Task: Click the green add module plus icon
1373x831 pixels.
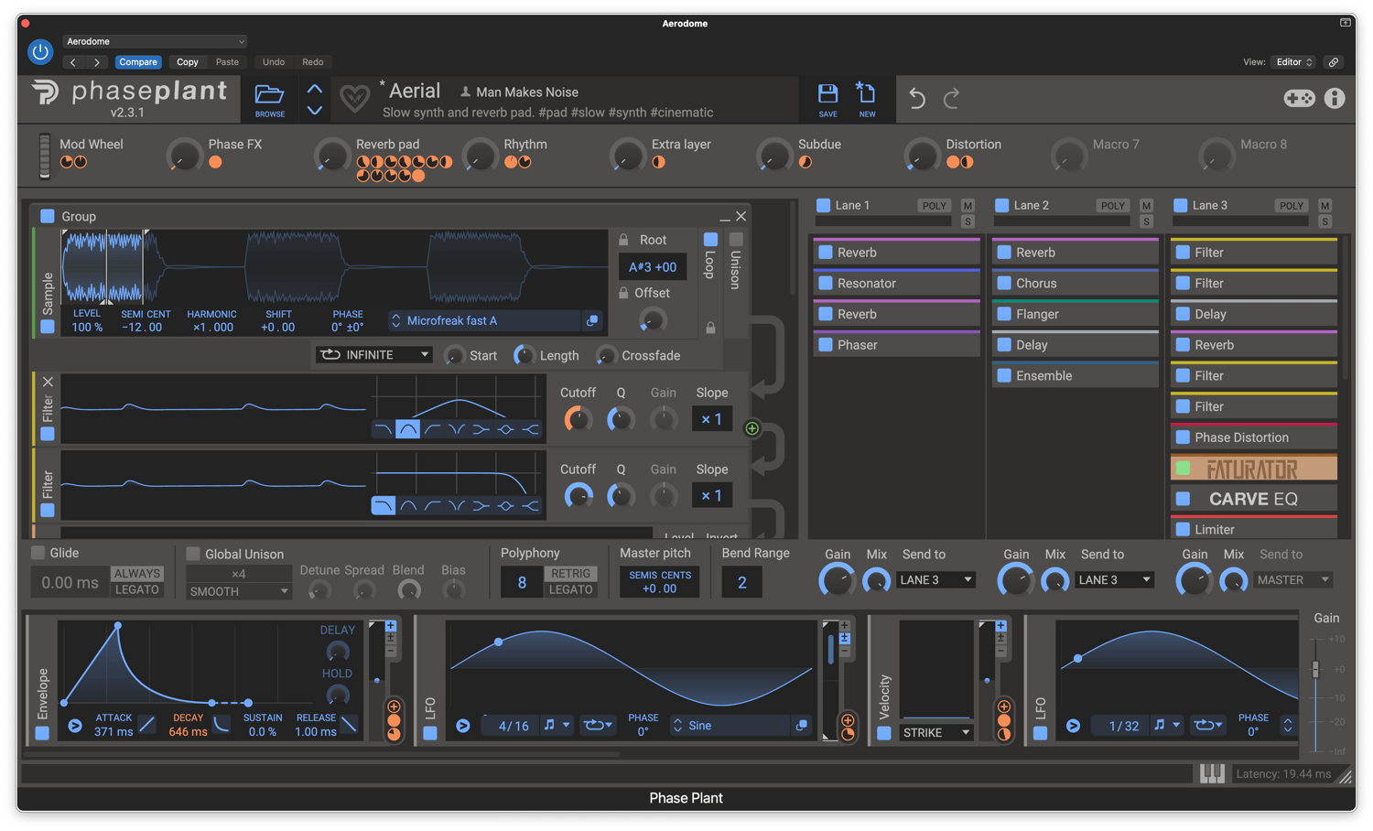Action: (751, 428)
